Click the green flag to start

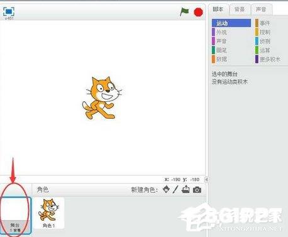tap(184, 12)
